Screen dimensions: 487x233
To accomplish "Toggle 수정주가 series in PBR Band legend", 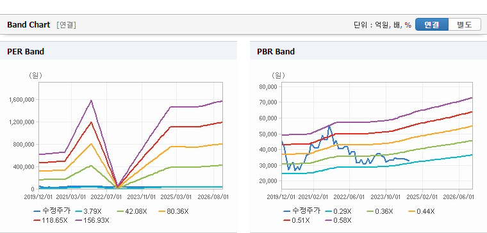I will 302,211.
